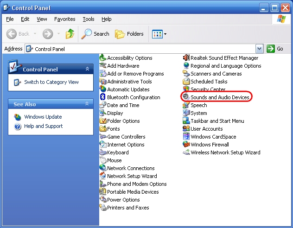Click the Search toolbar button
This screenshot has width=293, height=228.
(x=95, y=34)
